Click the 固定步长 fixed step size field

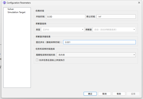point(99,42)
